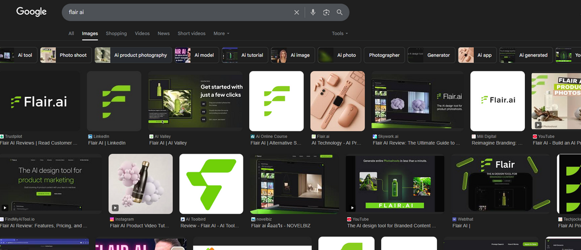The image size is (581, 250).
Task: Select the Images tab
Action: pos(90,33)
